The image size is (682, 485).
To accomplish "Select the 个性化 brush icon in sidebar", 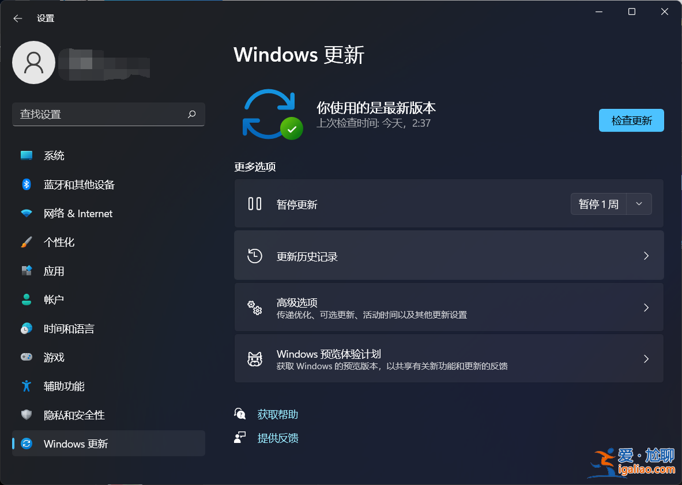I will click(x=26, y=242).
